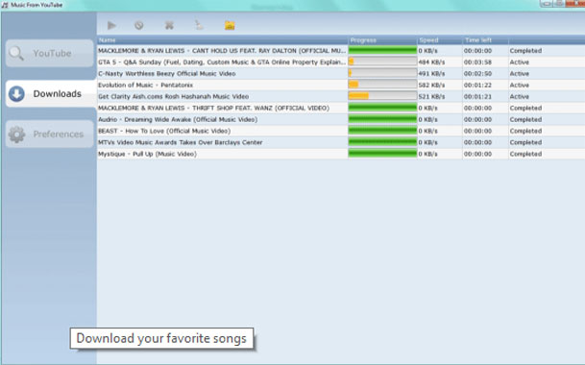Sort by the Name column header
This screenshot has width=585, height=365.
pos(222,40)
